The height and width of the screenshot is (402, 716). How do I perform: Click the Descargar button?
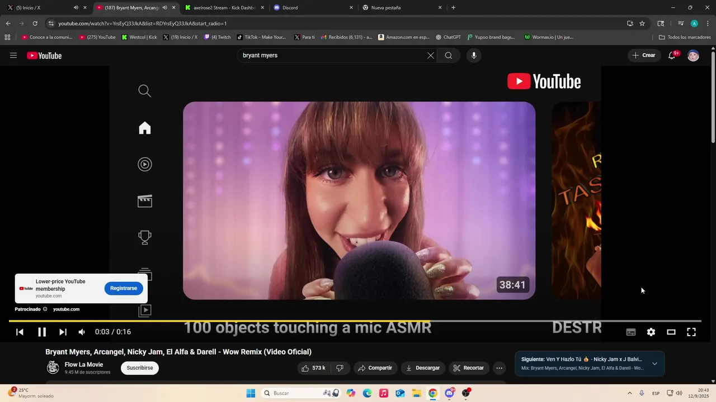423,368
